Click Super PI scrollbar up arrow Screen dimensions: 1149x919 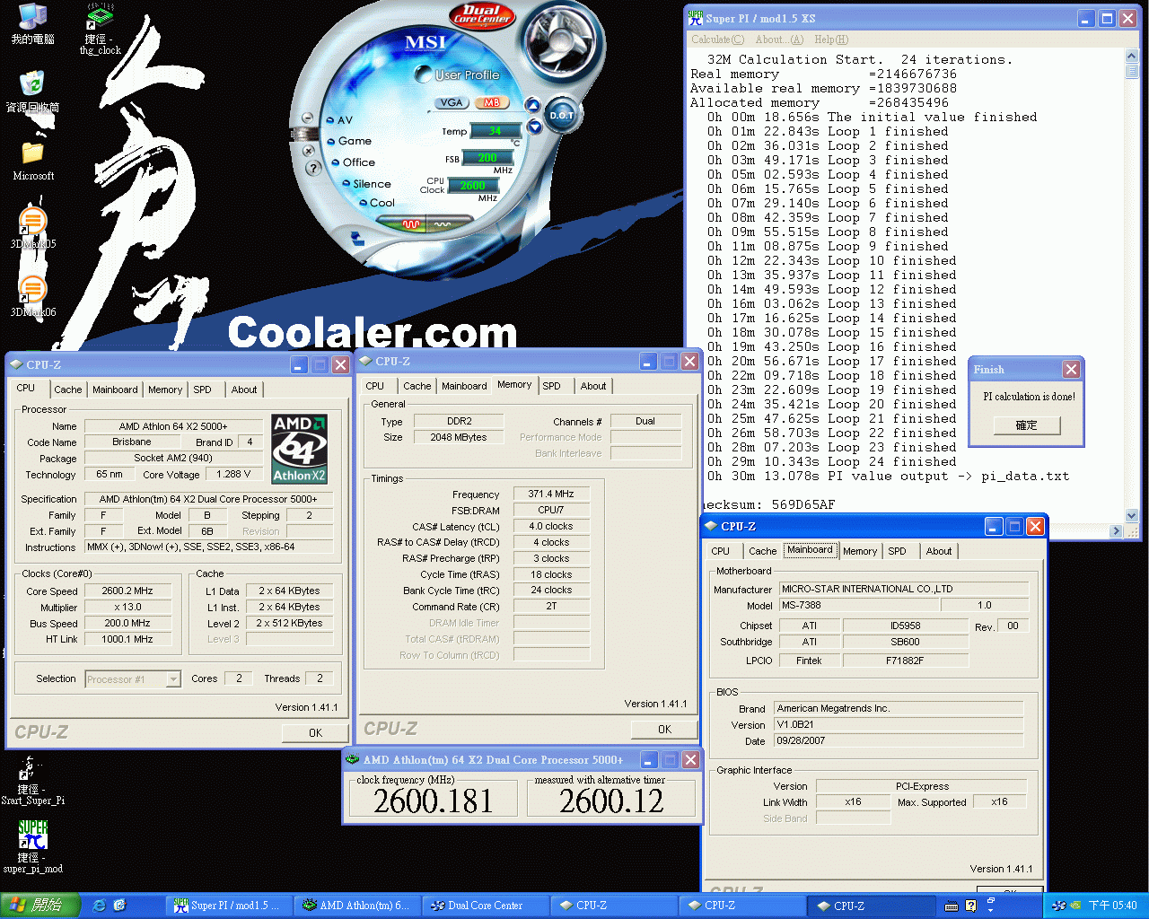click(x=1132, y=57)
